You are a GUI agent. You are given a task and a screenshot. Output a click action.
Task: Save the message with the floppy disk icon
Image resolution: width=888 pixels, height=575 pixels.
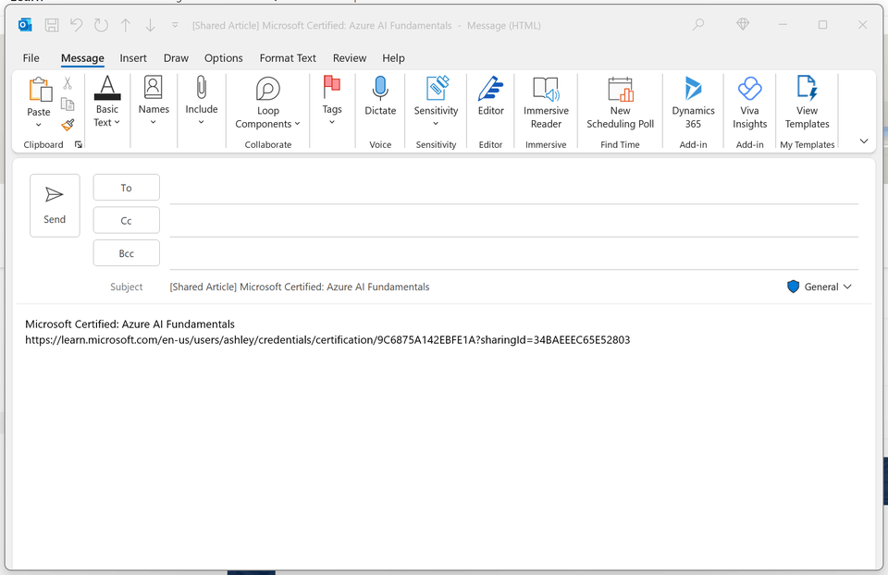(52, 25)
